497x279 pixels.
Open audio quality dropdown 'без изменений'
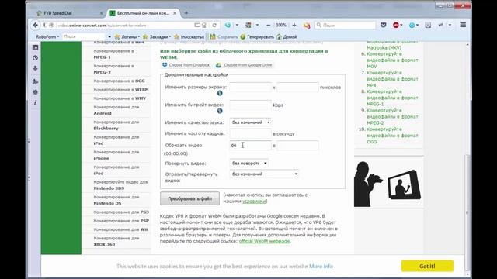tap(250, 122)
